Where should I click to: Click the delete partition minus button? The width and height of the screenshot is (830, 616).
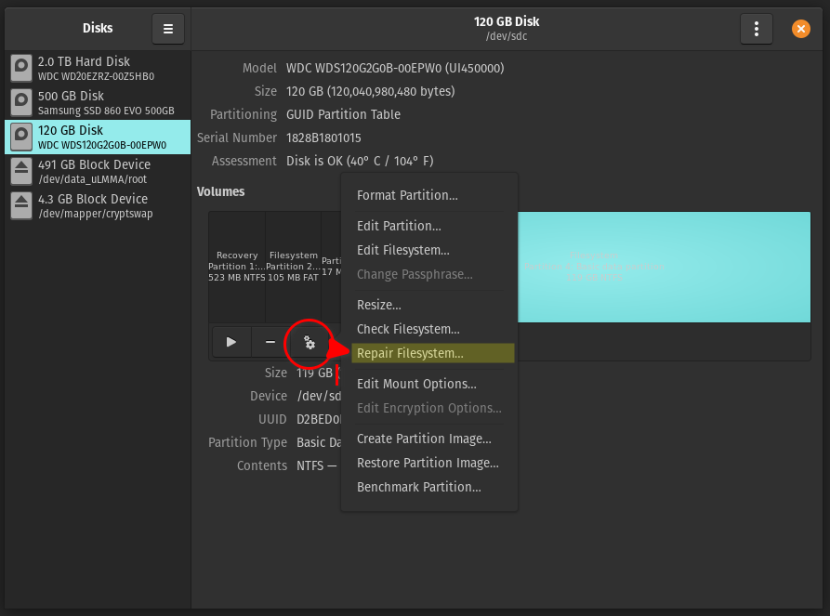coord(270,342)
